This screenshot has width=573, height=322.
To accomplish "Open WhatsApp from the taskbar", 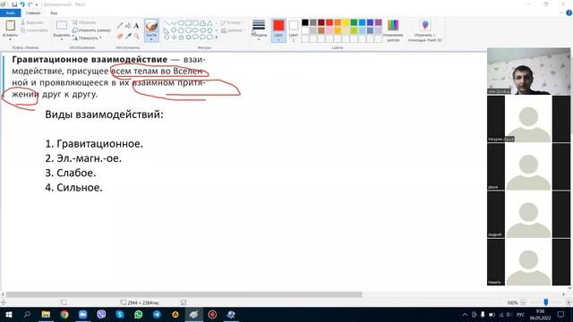I will pos(138,314).
